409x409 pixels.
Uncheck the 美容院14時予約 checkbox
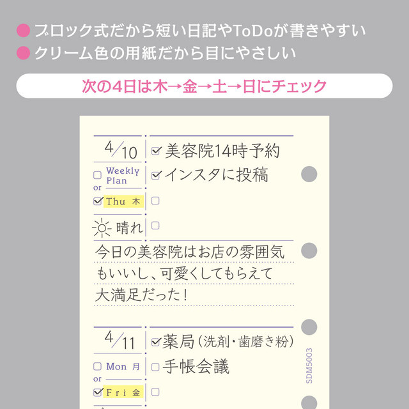156,151
